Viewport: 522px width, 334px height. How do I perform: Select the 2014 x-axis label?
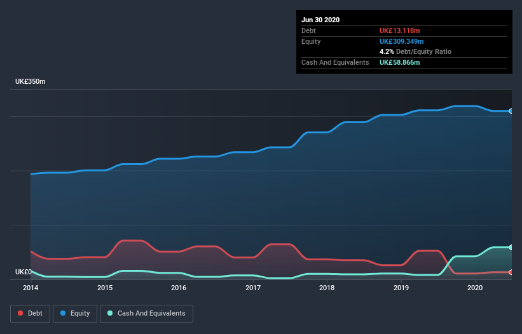(x=31, y=288)
